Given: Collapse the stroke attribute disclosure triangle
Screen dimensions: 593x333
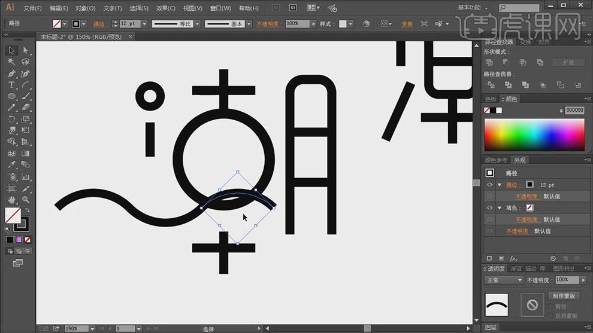Looking at the screenshot, I should [x=500, y=185].
